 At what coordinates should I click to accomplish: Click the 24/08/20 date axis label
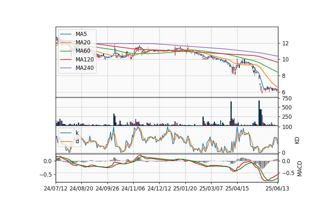(81, 189)
